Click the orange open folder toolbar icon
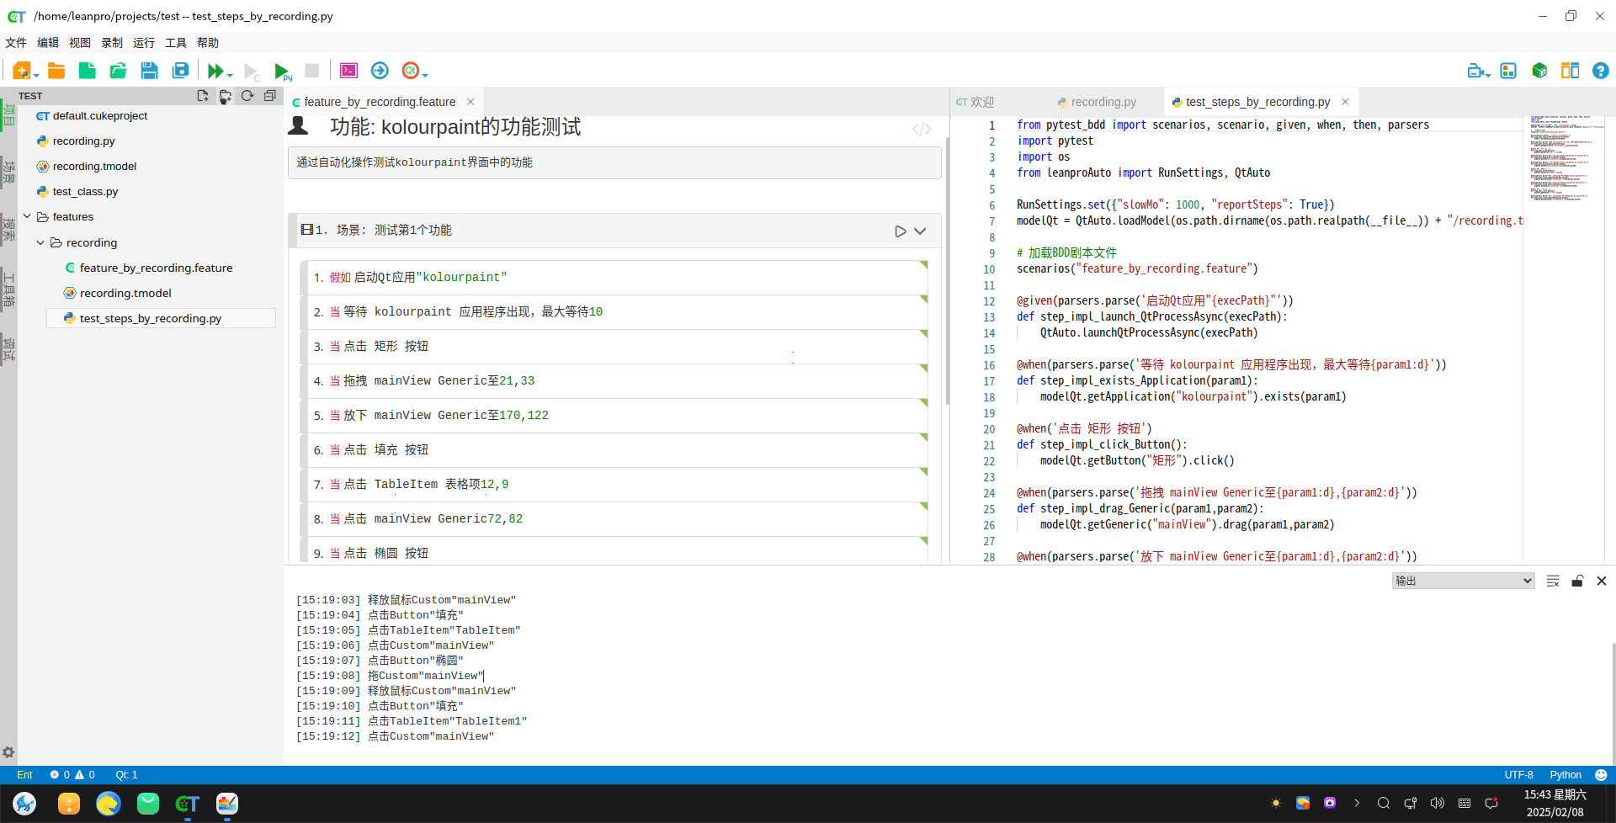 tap(56, 71)
